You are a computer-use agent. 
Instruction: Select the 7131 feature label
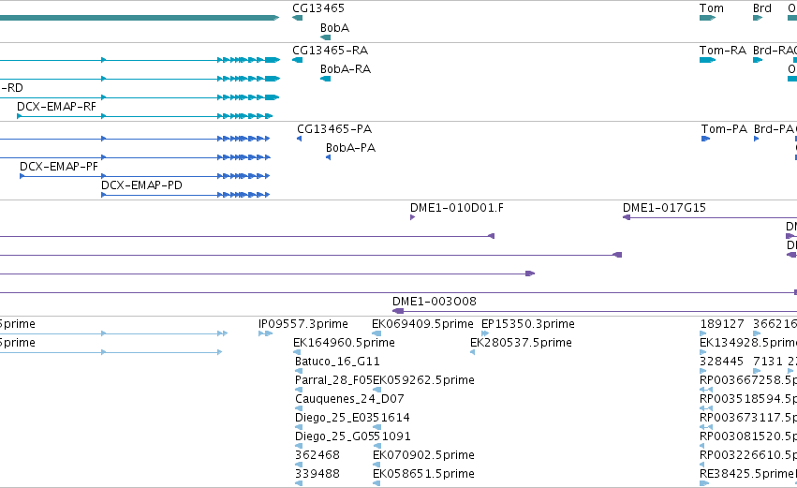click(768, 362)
